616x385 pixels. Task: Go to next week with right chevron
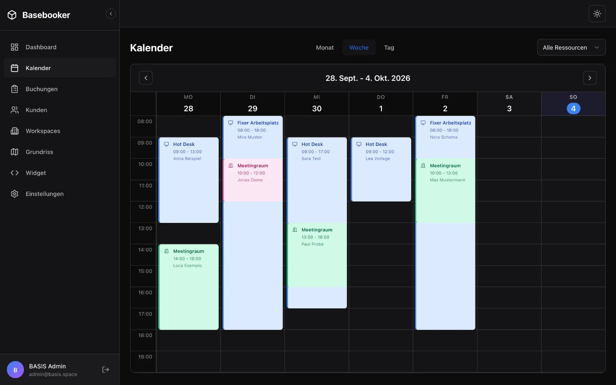pos(590,78)
